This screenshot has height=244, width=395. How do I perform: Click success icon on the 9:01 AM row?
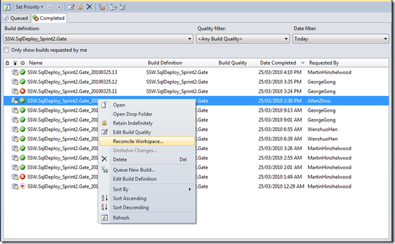[x=22, y=120]
